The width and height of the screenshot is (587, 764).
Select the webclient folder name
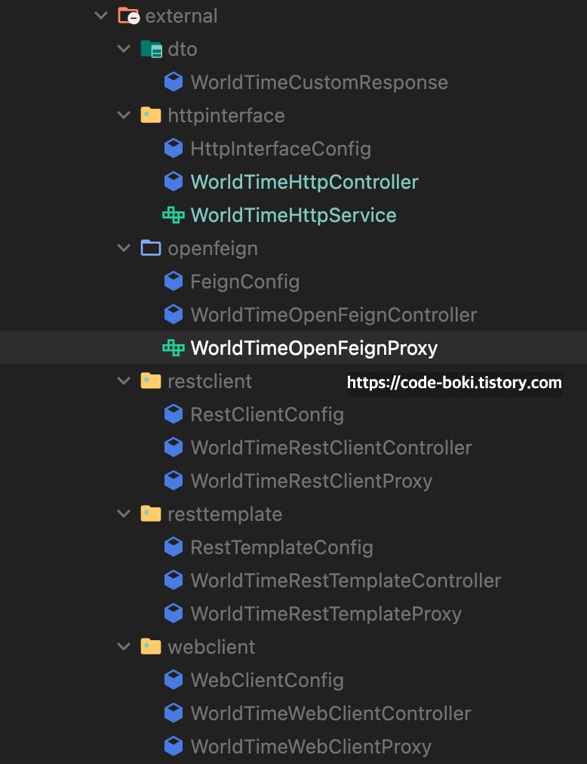click(211, 647)
